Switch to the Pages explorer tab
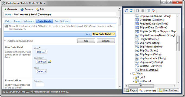Viewport: 185px width, 97px height. (131, 90)
